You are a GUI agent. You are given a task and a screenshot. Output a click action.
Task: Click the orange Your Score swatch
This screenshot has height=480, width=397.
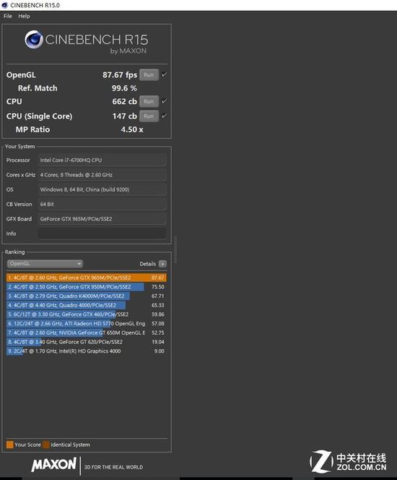10,445
